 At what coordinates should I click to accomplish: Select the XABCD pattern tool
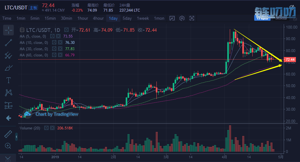pyautogui.click(x=8, y=93)
